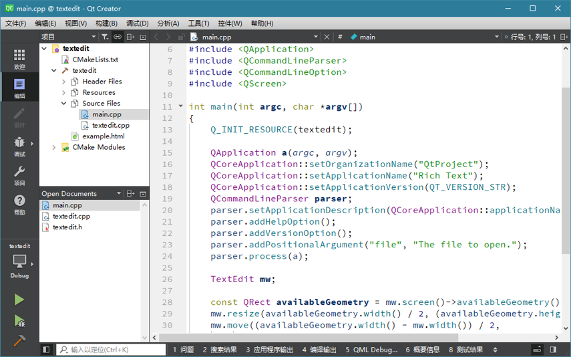The image size is (571, 357).
Task: Open the 工具(T) menu
Action: (198, 23)
